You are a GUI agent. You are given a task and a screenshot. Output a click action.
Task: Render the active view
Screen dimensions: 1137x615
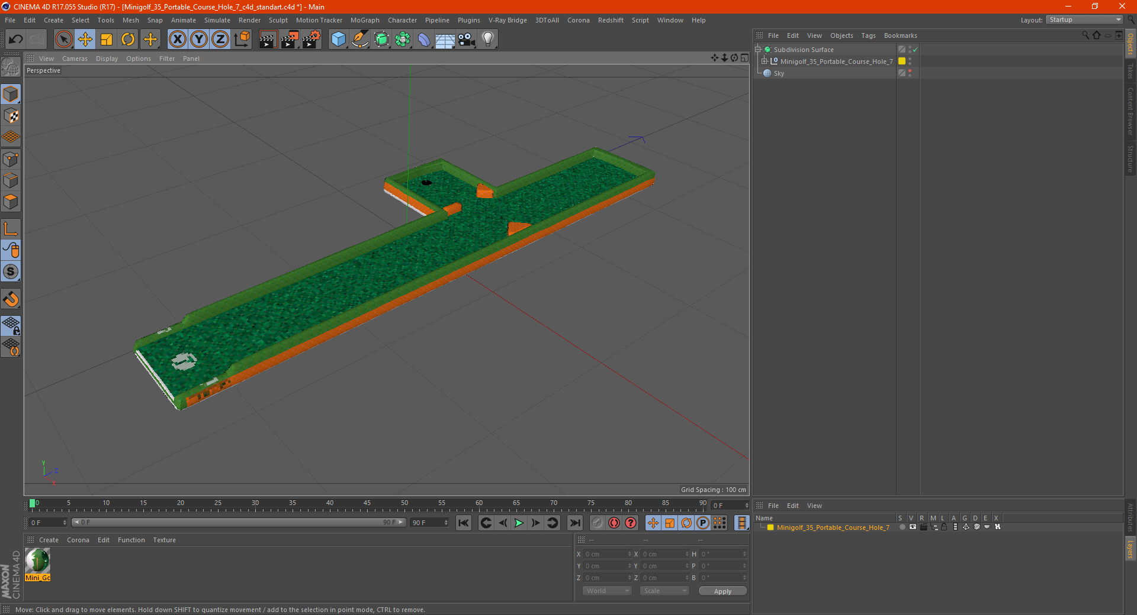click(x=268, y=40)
